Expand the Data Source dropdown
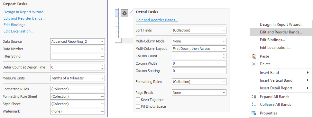Viewport: 313px width, 118px height. click(x=102, y=41)
